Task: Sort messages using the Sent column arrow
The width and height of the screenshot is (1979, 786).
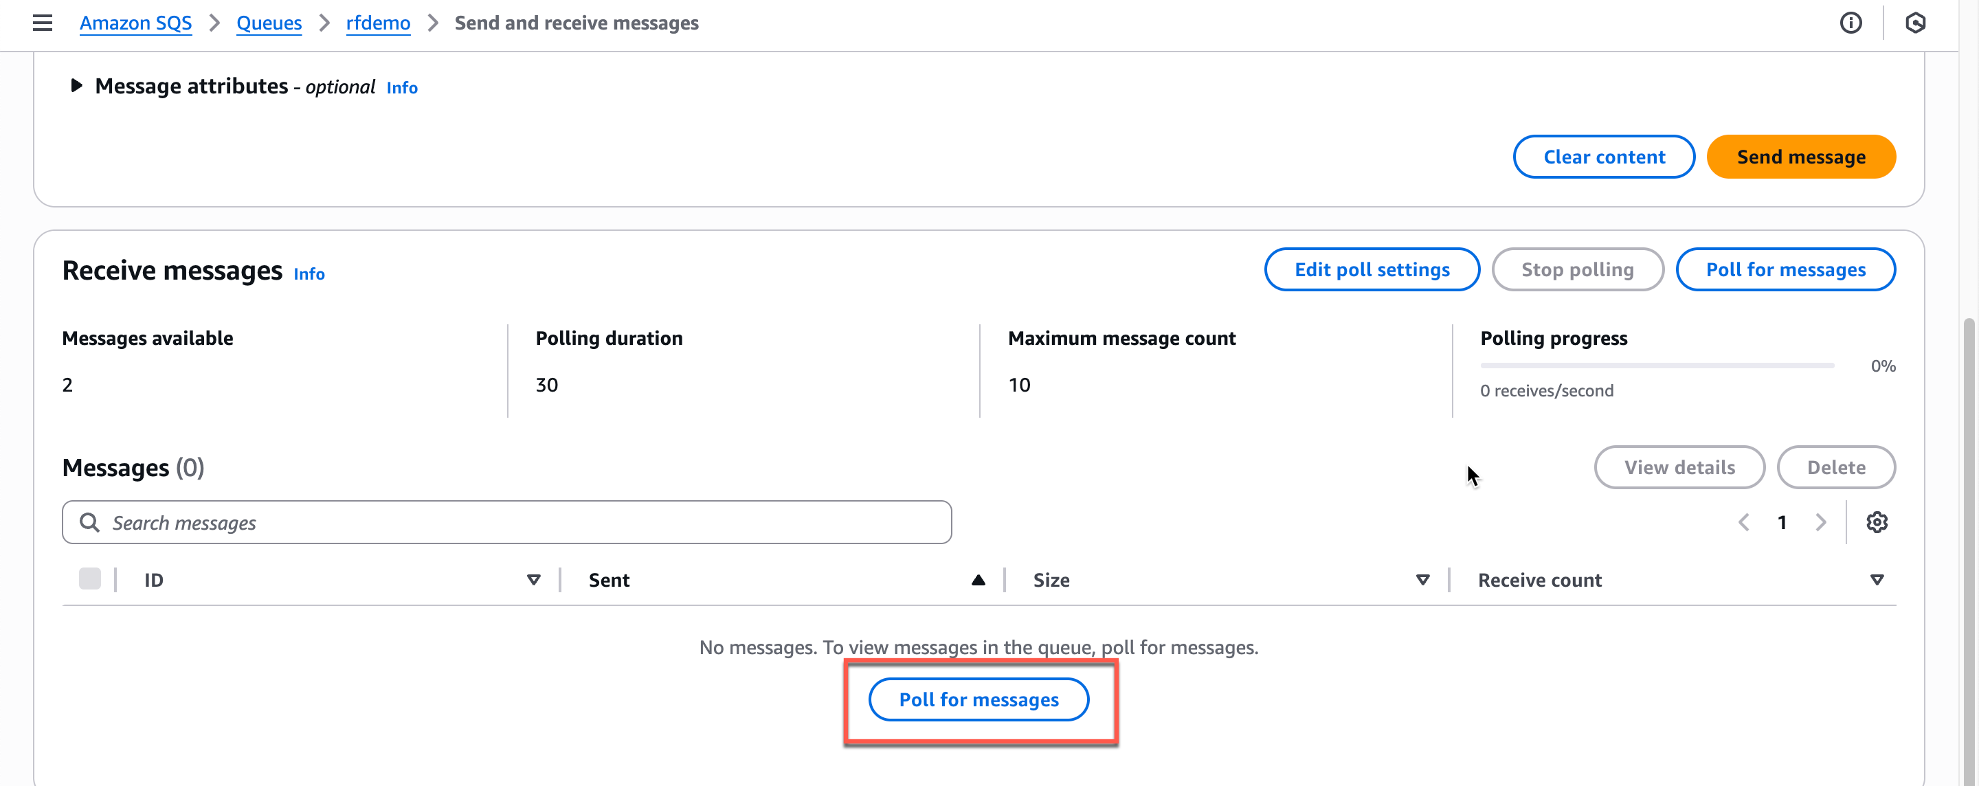Action: coord(977,580)
